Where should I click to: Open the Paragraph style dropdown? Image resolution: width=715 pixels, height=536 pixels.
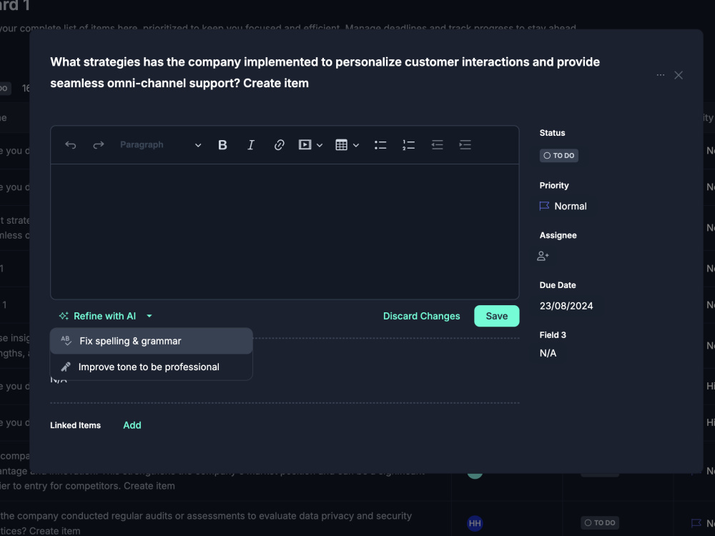click(x=160, y=145)
